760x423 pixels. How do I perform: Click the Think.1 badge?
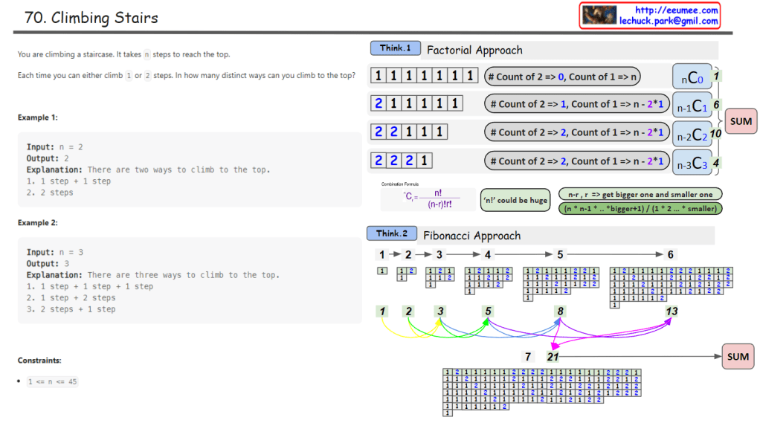pyautogui.click(x=395, y=48)
